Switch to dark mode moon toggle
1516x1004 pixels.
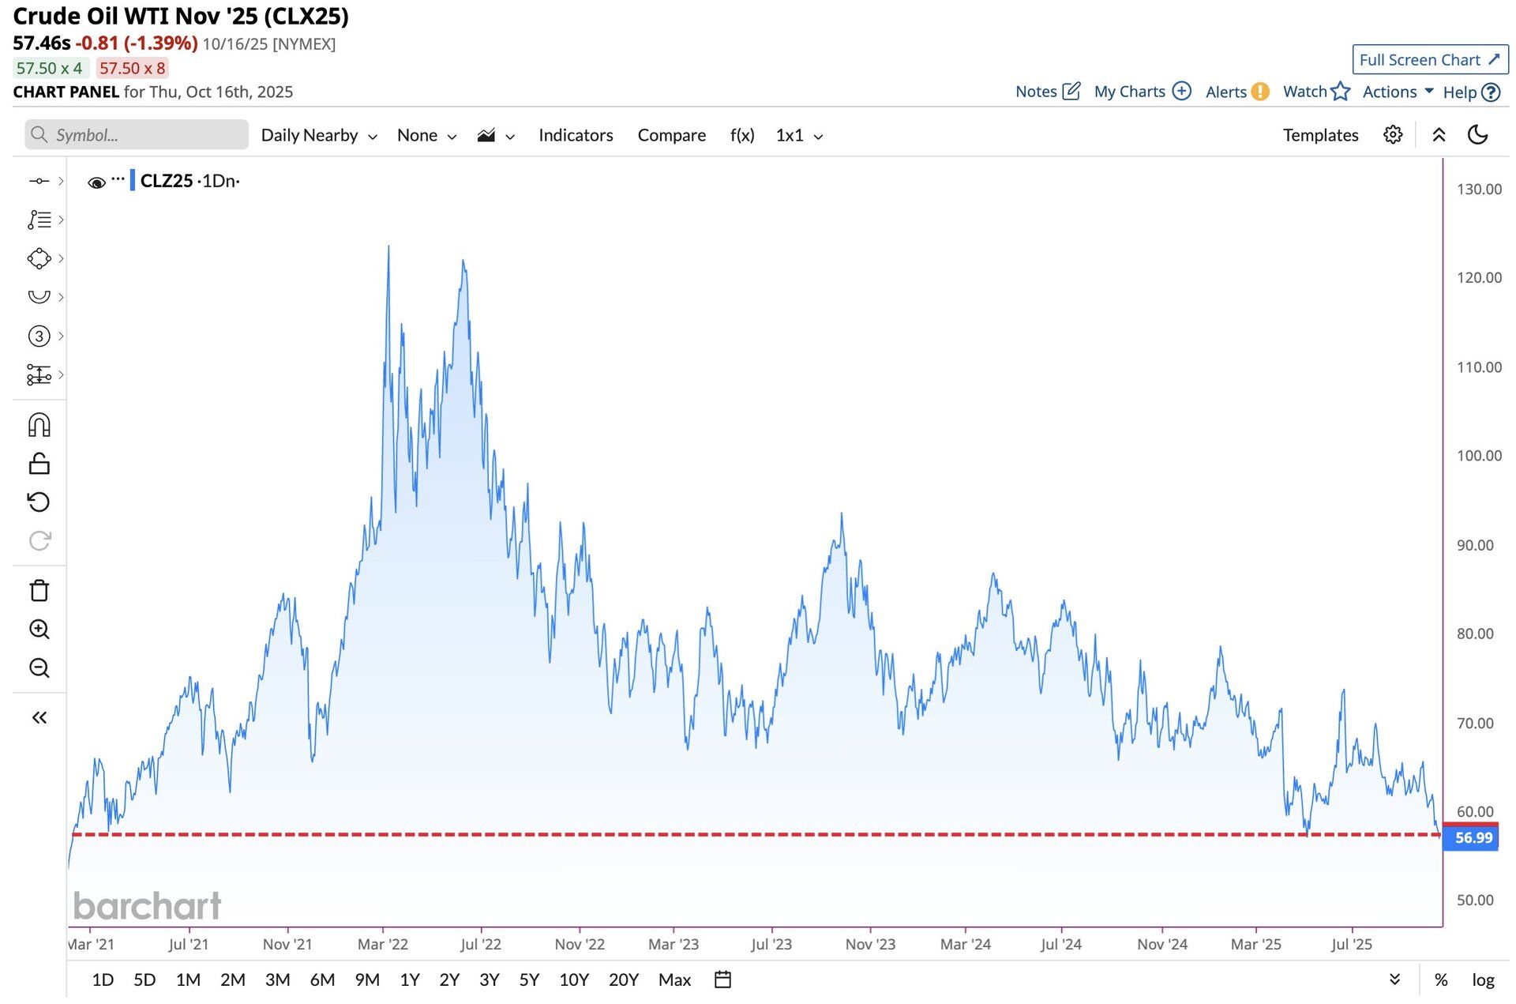1477,135
